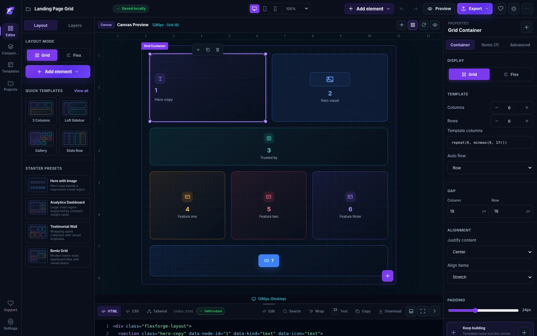Switch to the Layout tab
Image resolution: width=537 pixels, height=336 pixels.
(41, 25)
